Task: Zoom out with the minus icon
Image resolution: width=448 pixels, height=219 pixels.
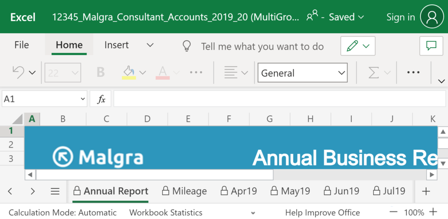Action: pyautogui.click(x=394, y=212)
